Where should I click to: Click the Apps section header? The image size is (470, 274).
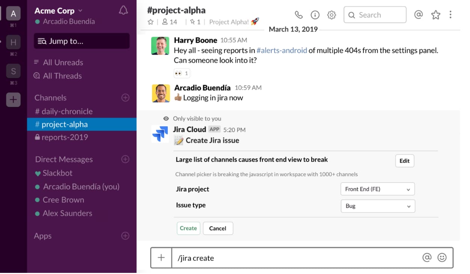43,236
